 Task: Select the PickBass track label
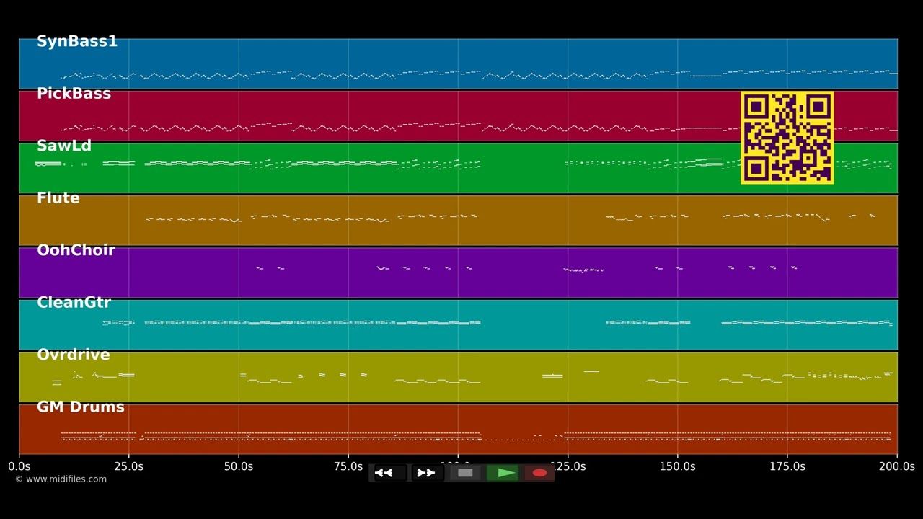pos(74,94)
